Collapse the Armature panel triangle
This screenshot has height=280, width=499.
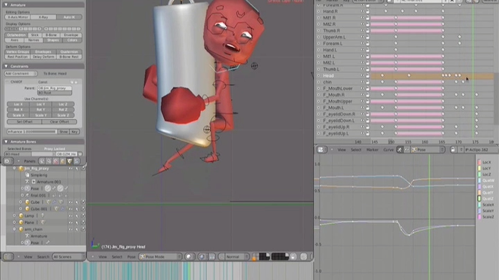coord(7,5)
